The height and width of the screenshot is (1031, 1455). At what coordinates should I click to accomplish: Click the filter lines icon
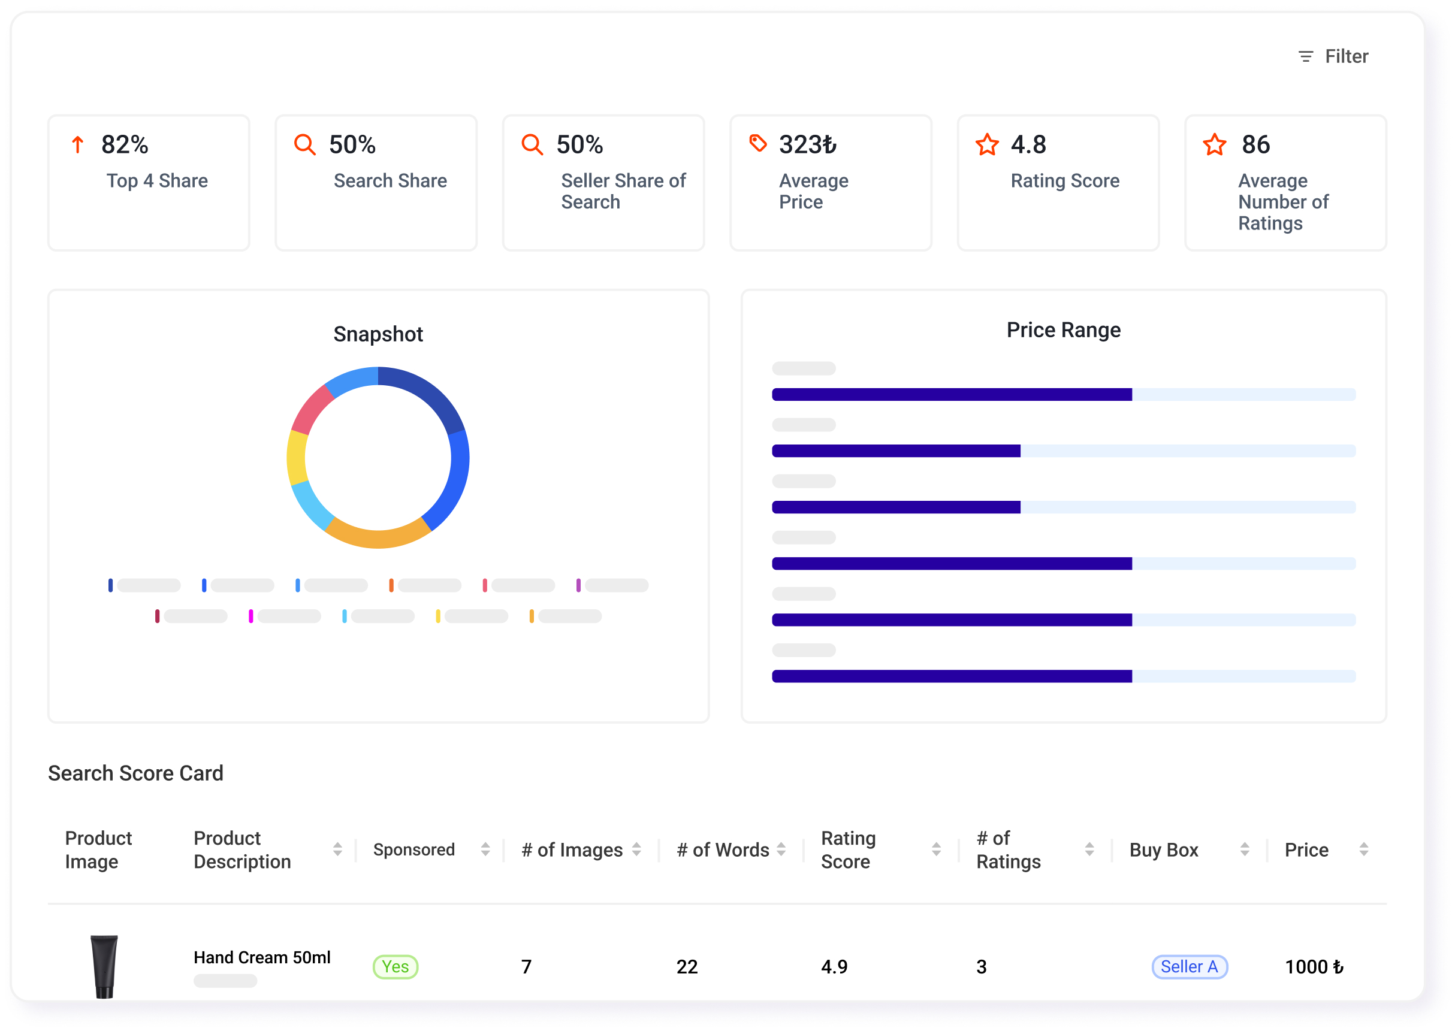(1306, 56)
